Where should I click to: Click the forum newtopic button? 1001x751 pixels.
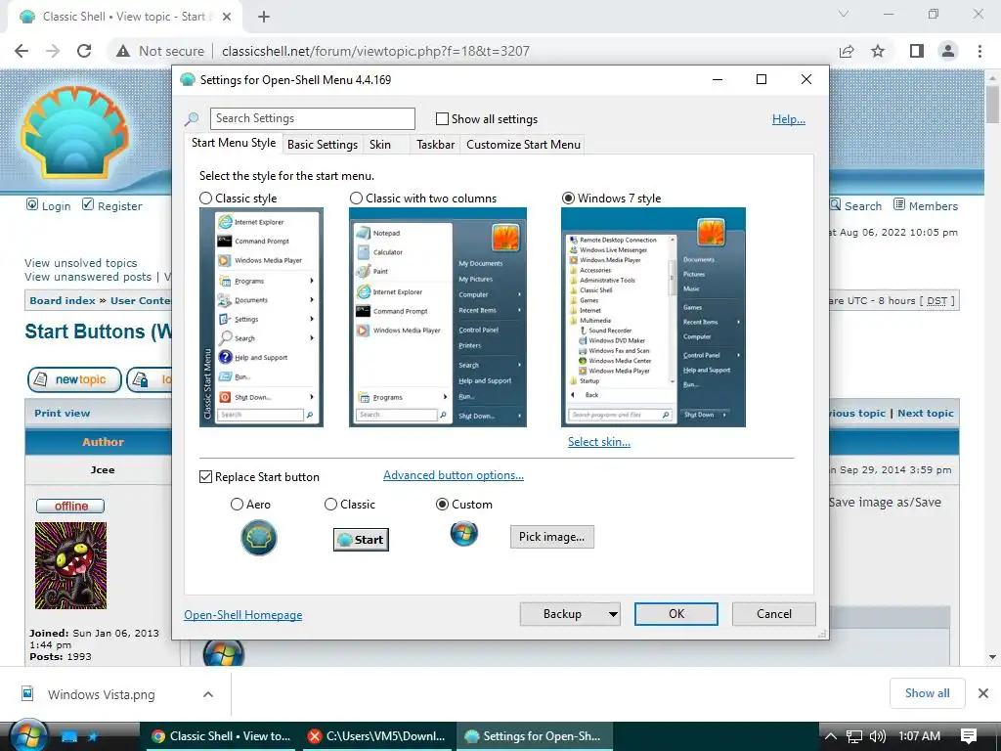point(74,380)
